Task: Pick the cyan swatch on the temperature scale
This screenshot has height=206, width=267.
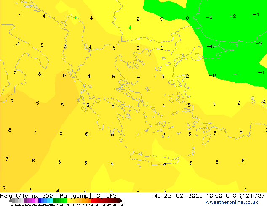Action: point(51,201)
